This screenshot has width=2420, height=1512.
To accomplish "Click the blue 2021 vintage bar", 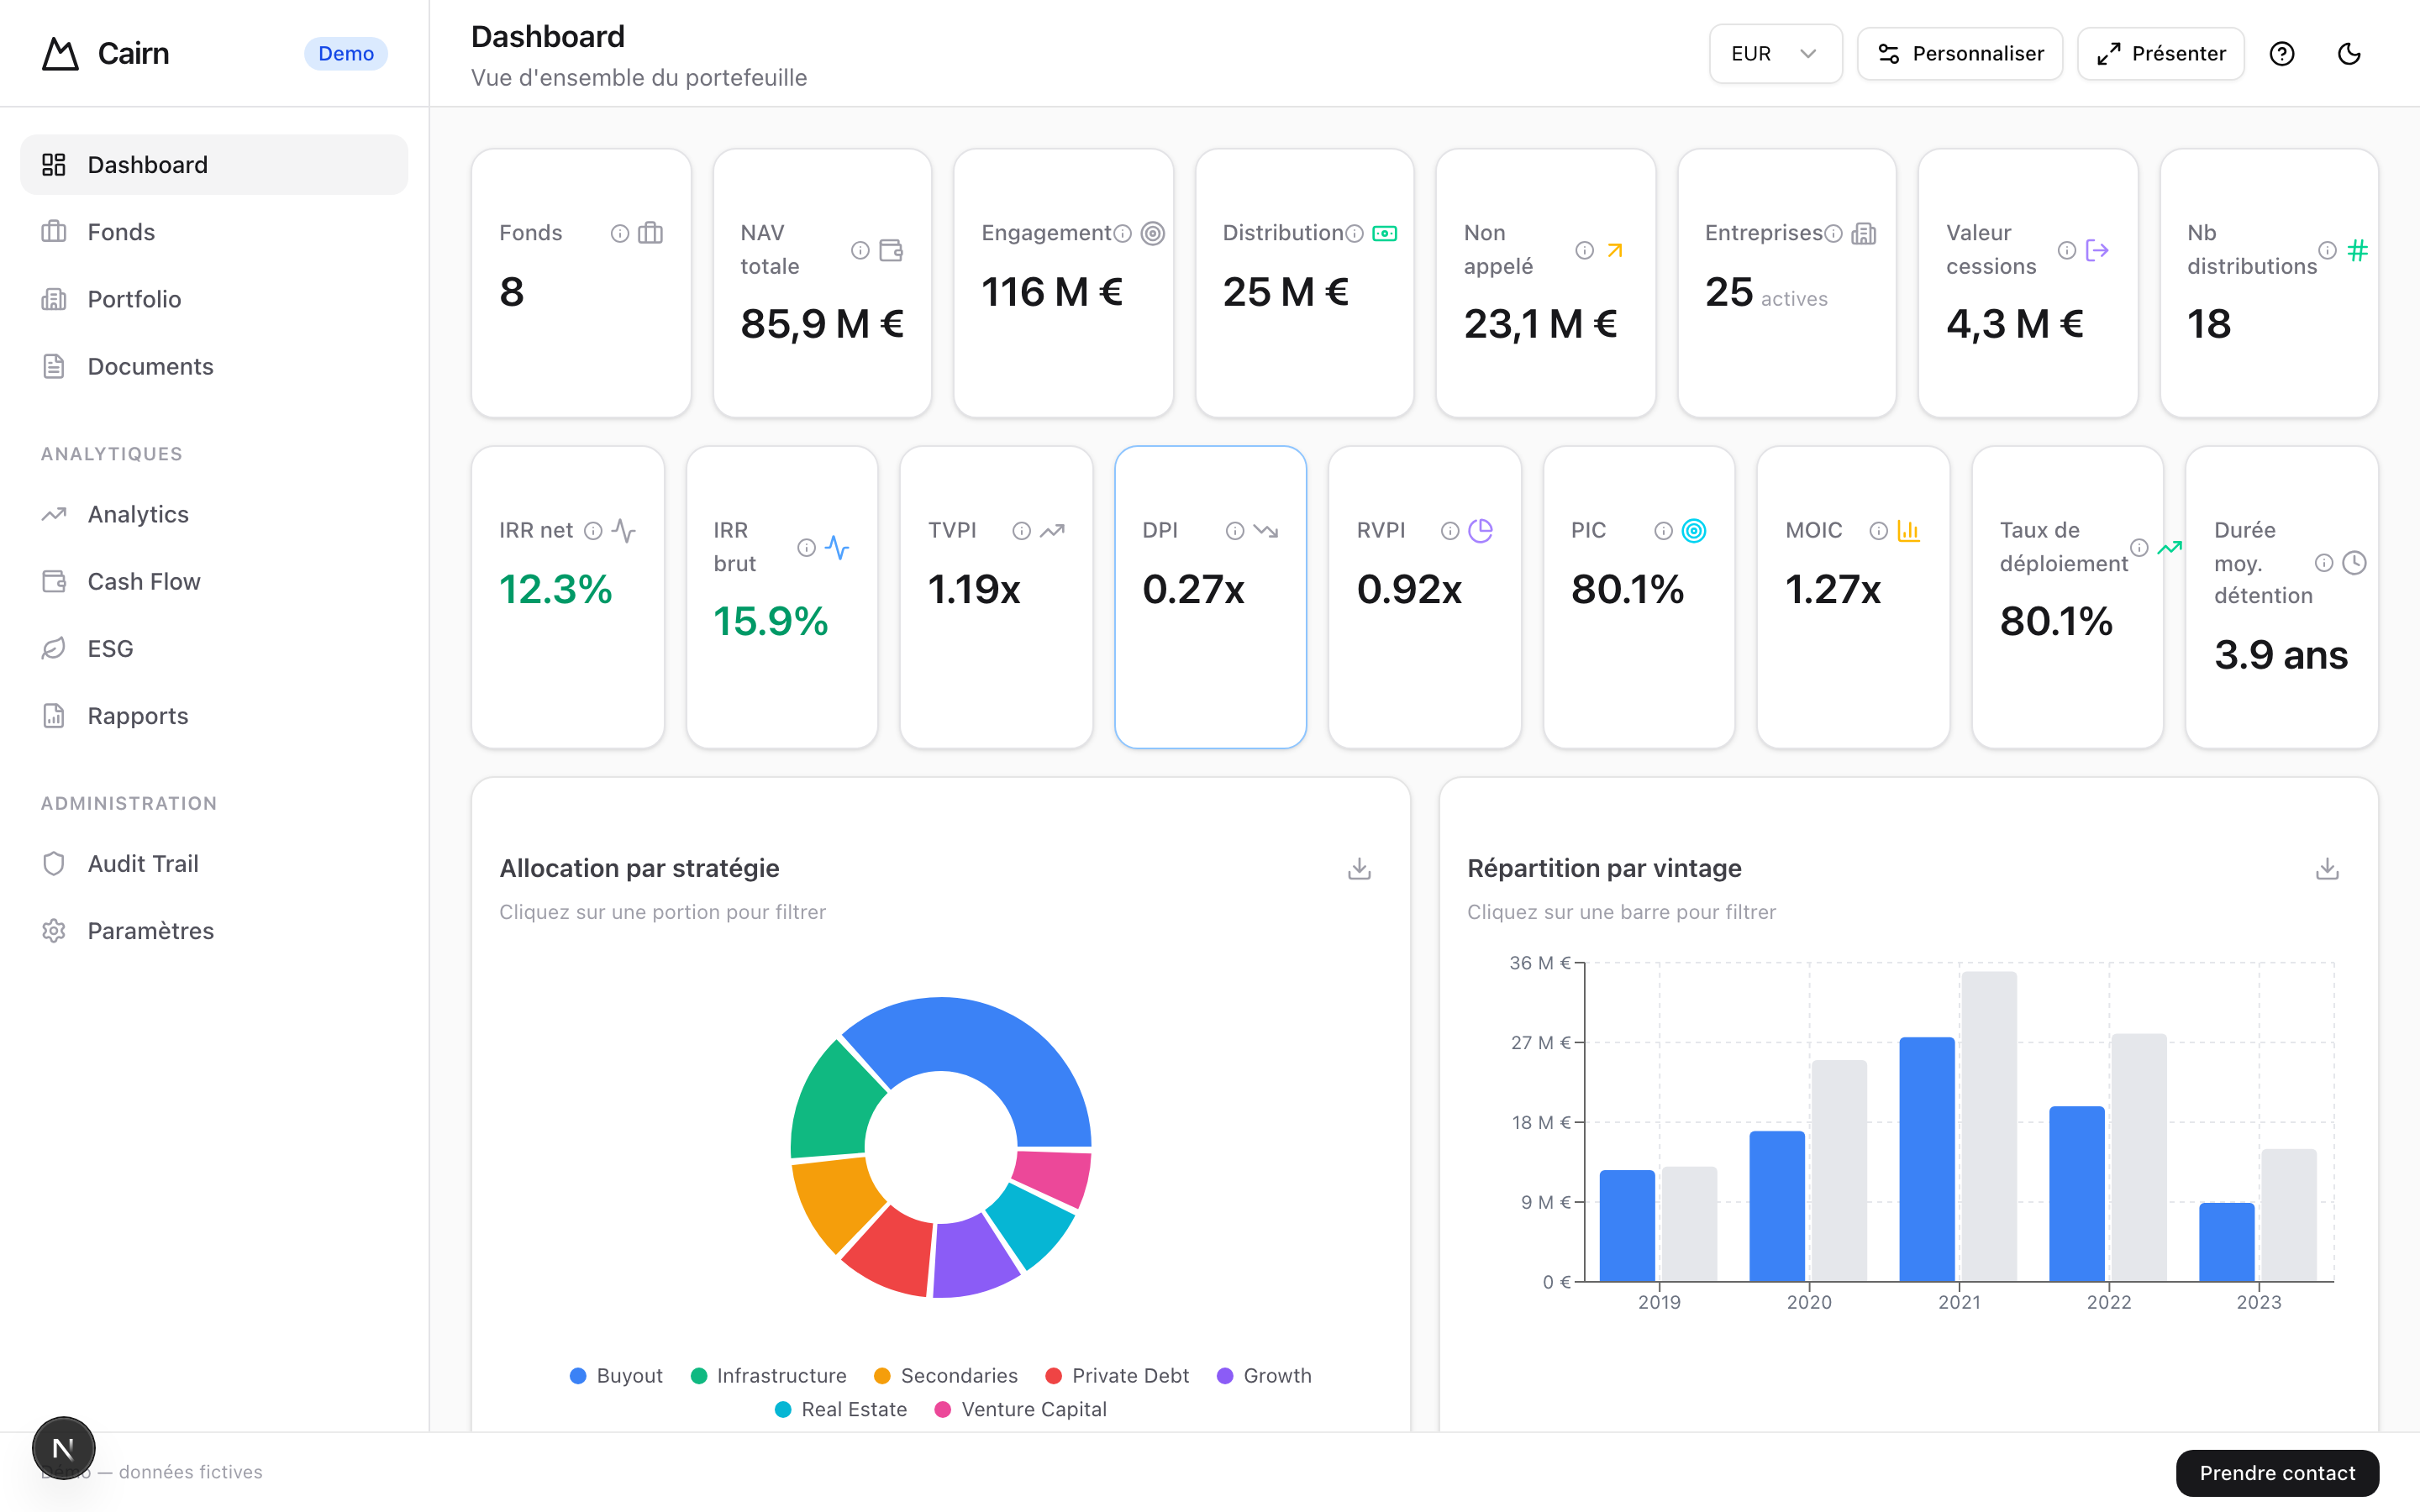I will (x=1926, y=1158).
